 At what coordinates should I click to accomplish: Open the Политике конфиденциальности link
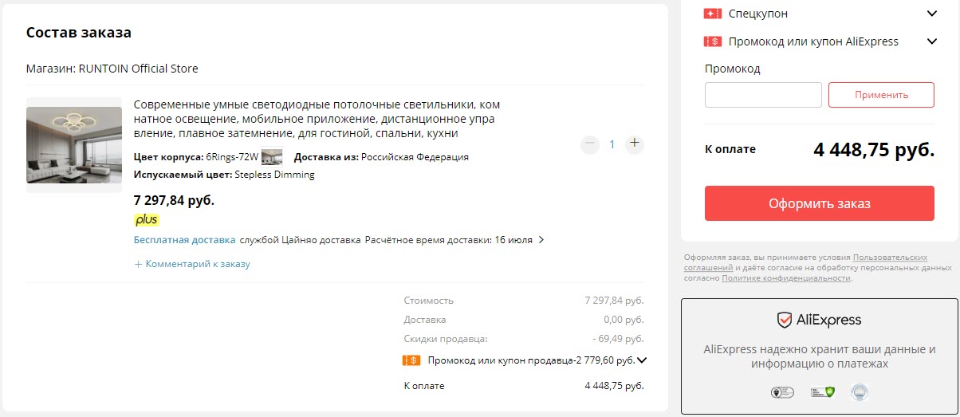(786, 278)
